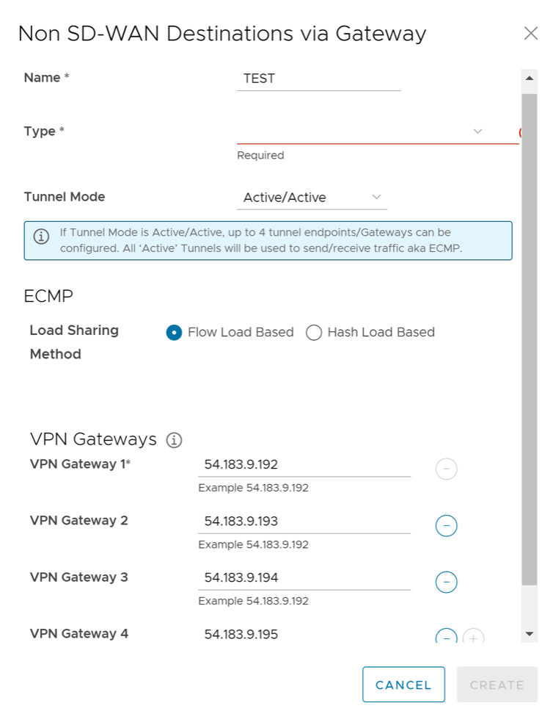
Task: Click the scrollbar down arrow
Action: [x=529, y=633]
